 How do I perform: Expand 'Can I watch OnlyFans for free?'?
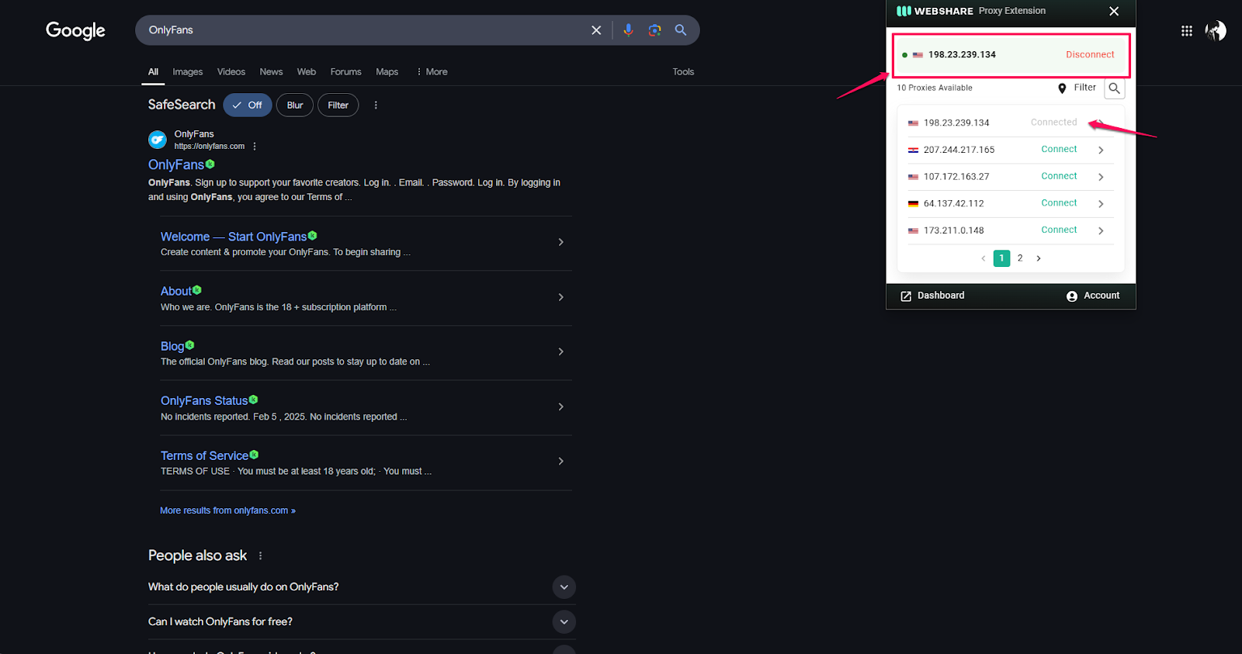click(x=362, y=621)
